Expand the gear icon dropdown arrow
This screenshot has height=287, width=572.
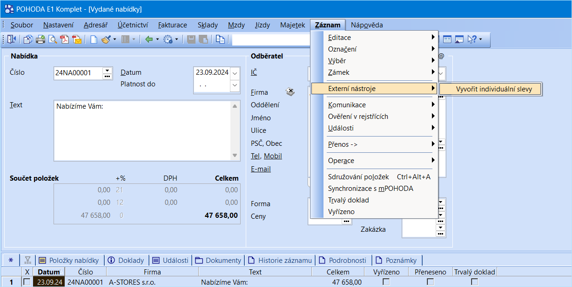[176, 40]
